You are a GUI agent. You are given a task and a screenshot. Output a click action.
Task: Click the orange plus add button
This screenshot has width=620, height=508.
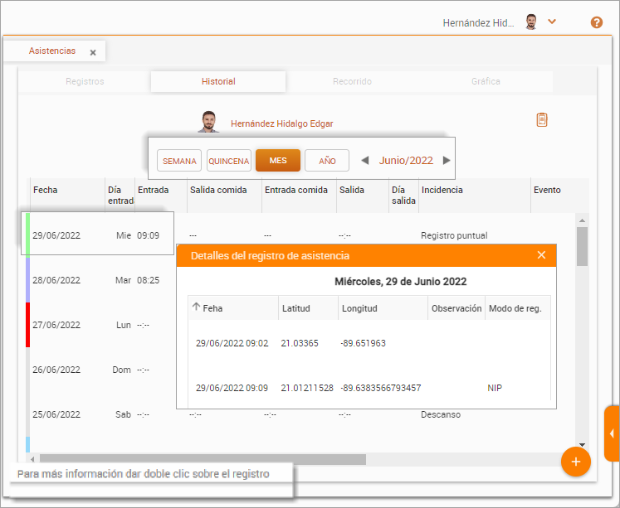pyautogui.click(x=575, y=462)
